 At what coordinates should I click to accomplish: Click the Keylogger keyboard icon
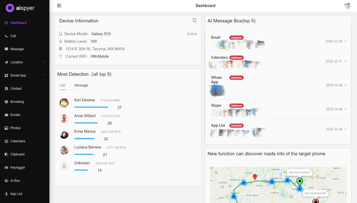coord(6,167)
